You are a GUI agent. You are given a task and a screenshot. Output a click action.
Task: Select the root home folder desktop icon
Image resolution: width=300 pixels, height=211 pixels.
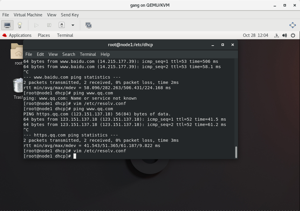(17, 54)
